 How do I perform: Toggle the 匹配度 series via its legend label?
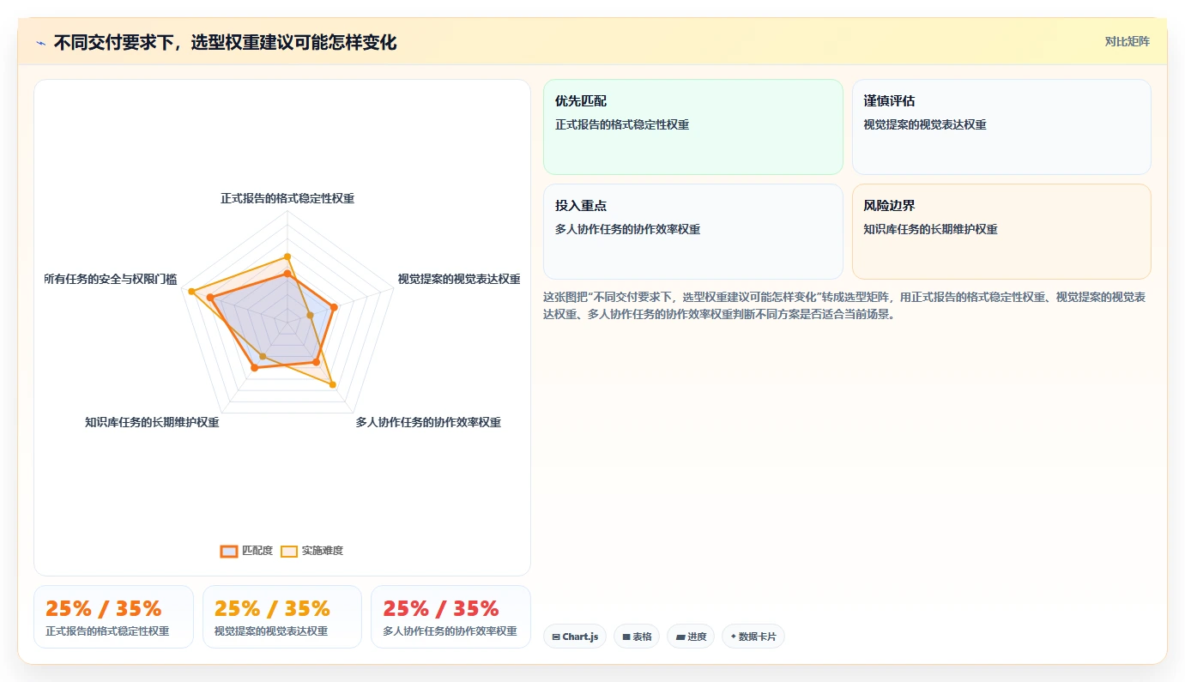click(x=257, y=551)
